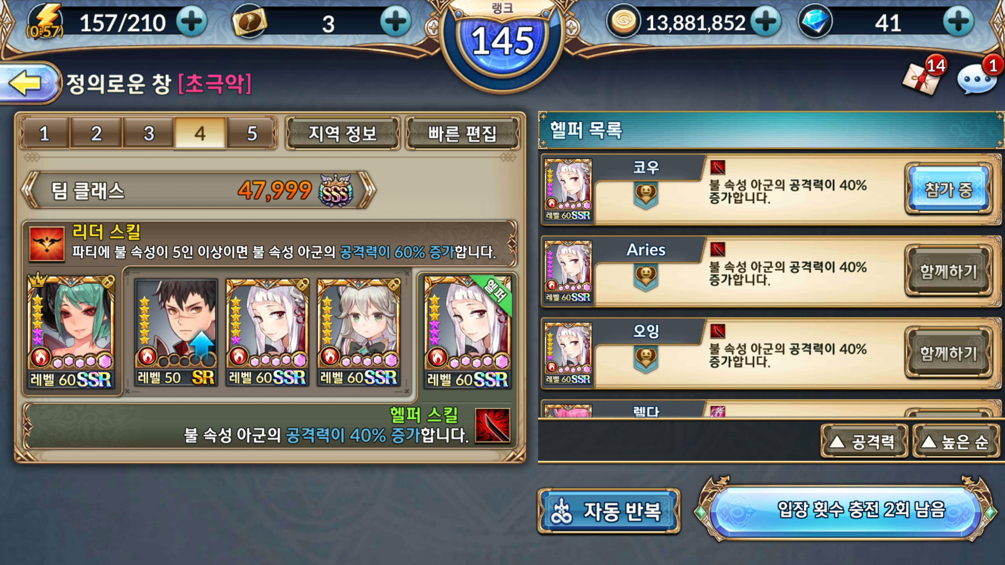Screen dimensions: 1005x565
Task: Buy gems with plus beside 41
Action: pyautogui.click(x=958, y=22)
